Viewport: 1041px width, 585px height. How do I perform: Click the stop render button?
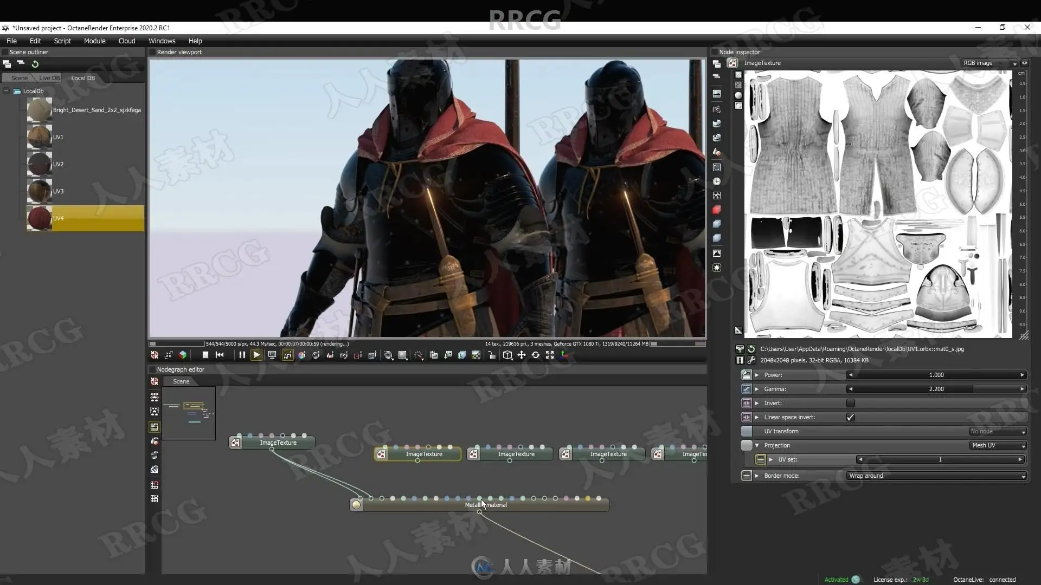(205, 355)
